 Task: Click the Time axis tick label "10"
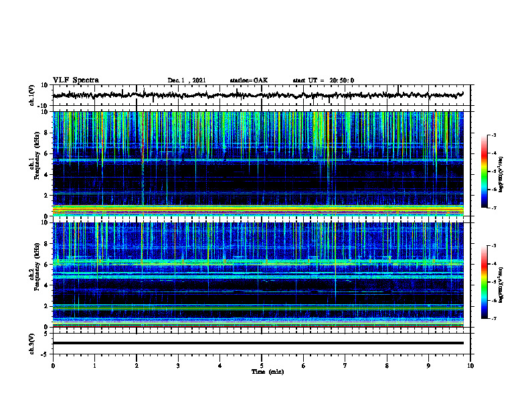470,366
